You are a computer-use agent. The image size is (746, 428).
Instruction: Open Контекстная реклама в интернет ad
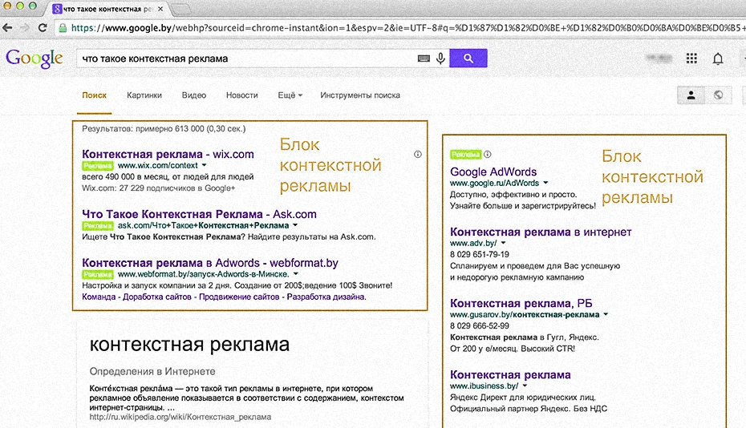pyautogui.click(x=541, y=232)
